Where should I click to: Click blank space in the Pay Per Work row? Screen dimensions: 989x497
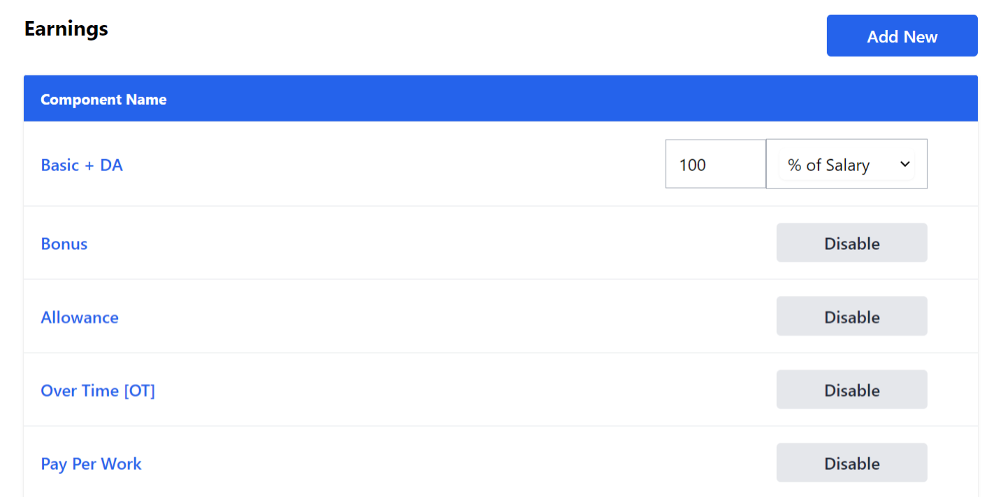(x=419, y=464)
